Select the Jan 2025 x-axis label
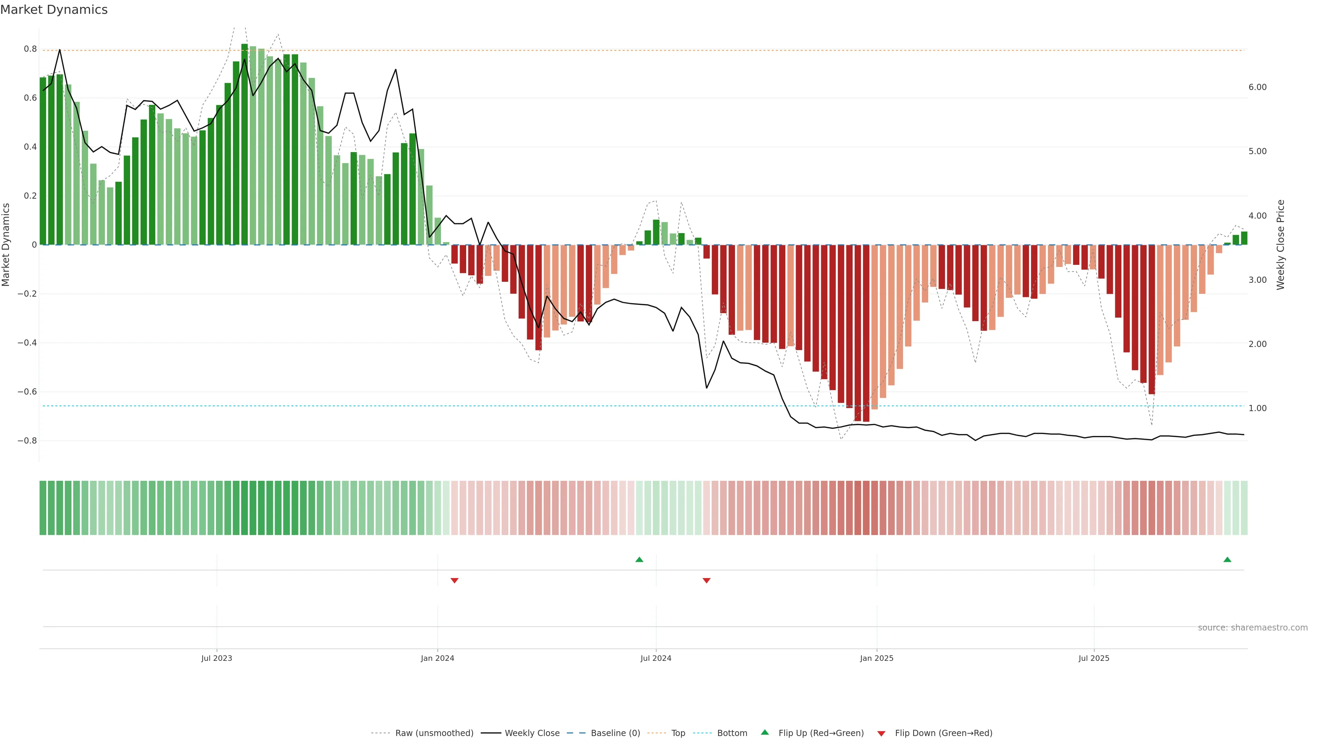 (876, 658)
